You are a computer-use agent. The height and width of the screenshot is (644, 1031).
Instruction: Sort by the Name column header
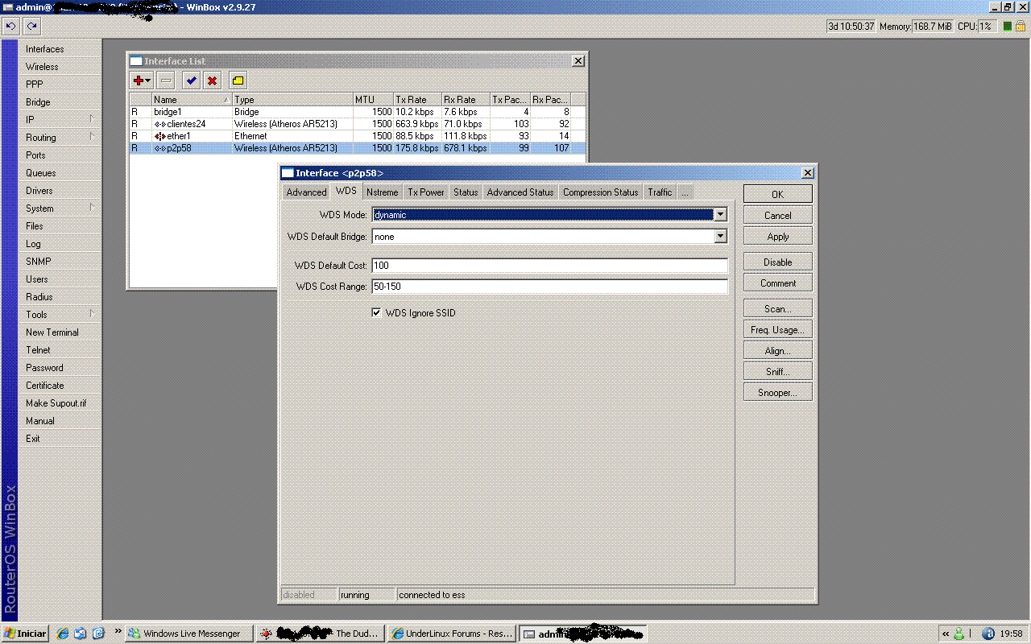192,100
